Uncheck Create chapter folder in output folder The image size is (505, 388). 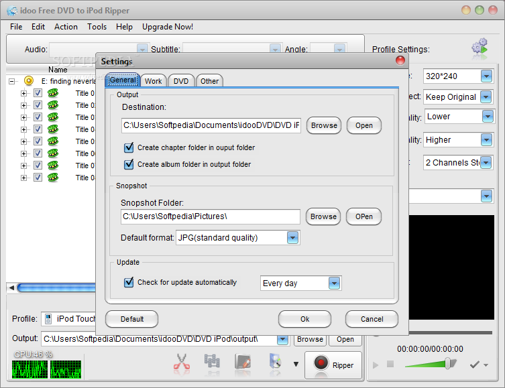pyautogui.click(x=129, y=147)
